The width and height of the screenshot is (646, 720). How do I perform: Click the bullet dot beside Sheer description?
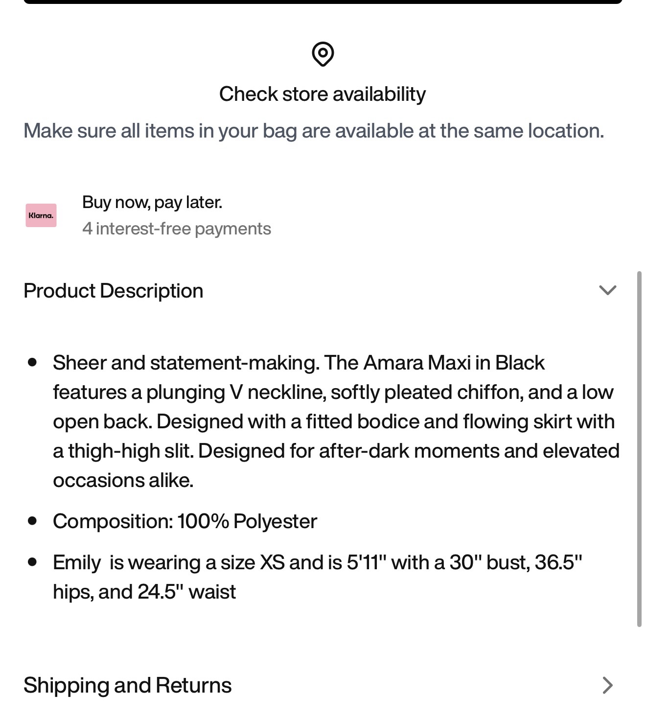coord(33,362)
